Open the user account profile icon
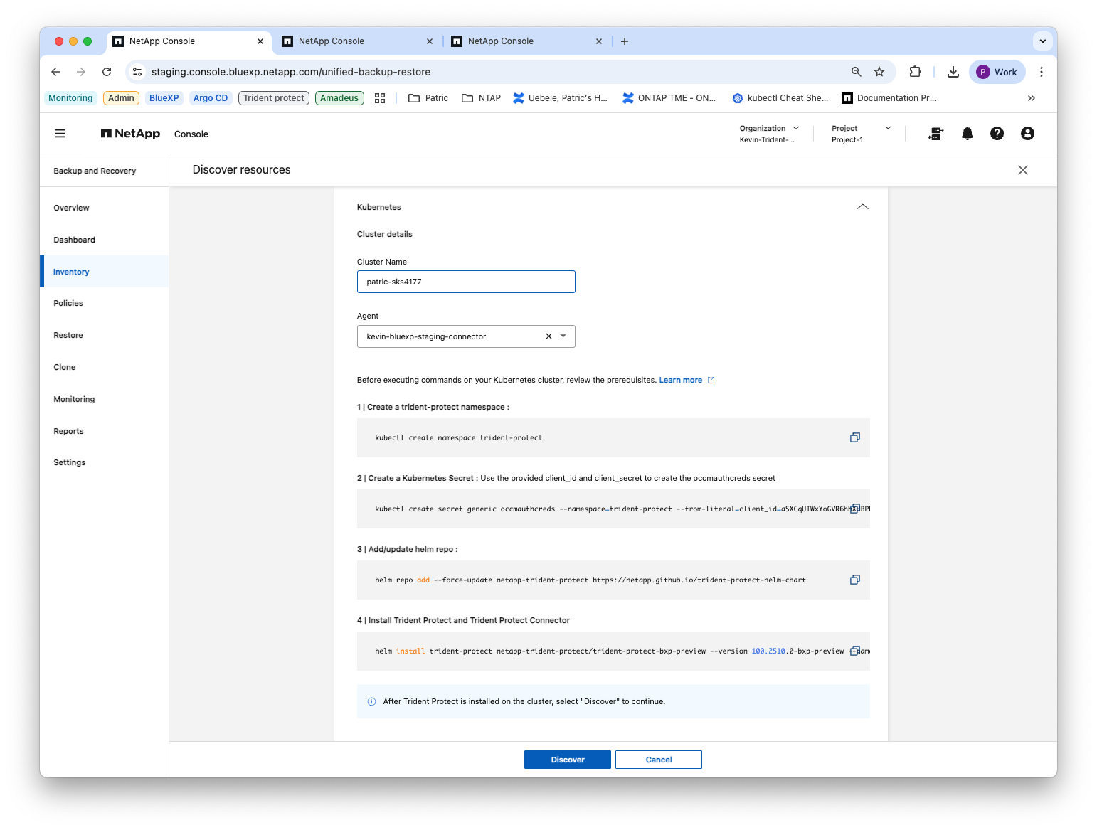1097x830 pixels. [x=1027, y=134]
